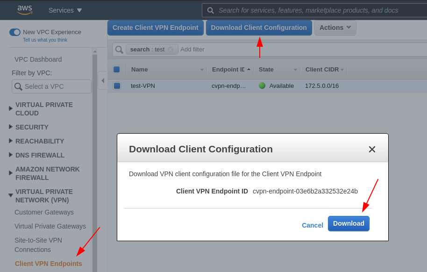Click the endpoint ID cvpn-endpoint-03e6b2a332532e24b text
Image resolution: width=427 pixels, height=272 pixels.
point(305,191)
